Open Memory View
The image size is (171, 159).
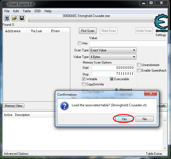14,106
